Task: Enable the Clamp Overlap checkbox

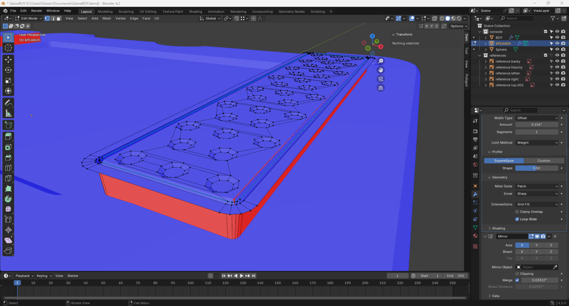Action: 517,212
